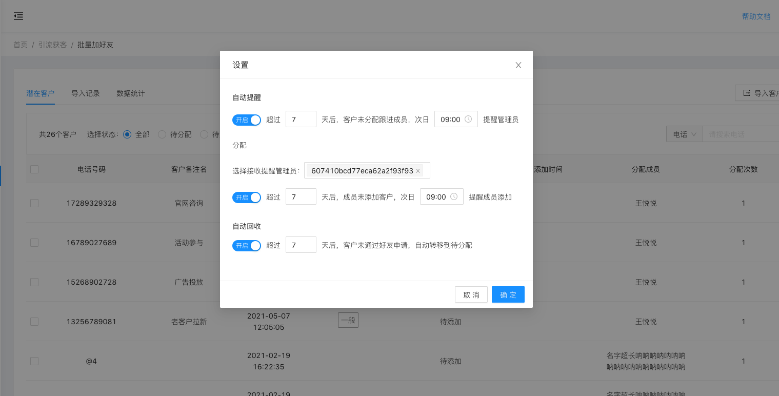This screenshot has width=779, height=396.
Task: Collapse the sidebar menu icon
Action: tap(18, 16)
